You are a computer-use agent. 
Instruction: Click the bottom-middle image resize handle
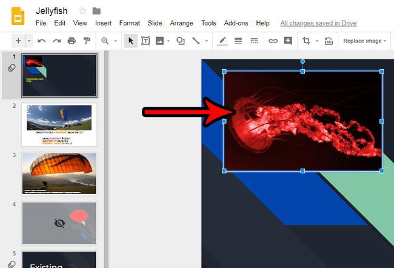(303, 171)
